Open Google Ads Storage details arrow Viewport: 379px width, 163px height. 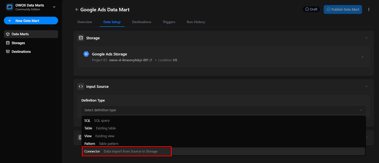(363, 57)
